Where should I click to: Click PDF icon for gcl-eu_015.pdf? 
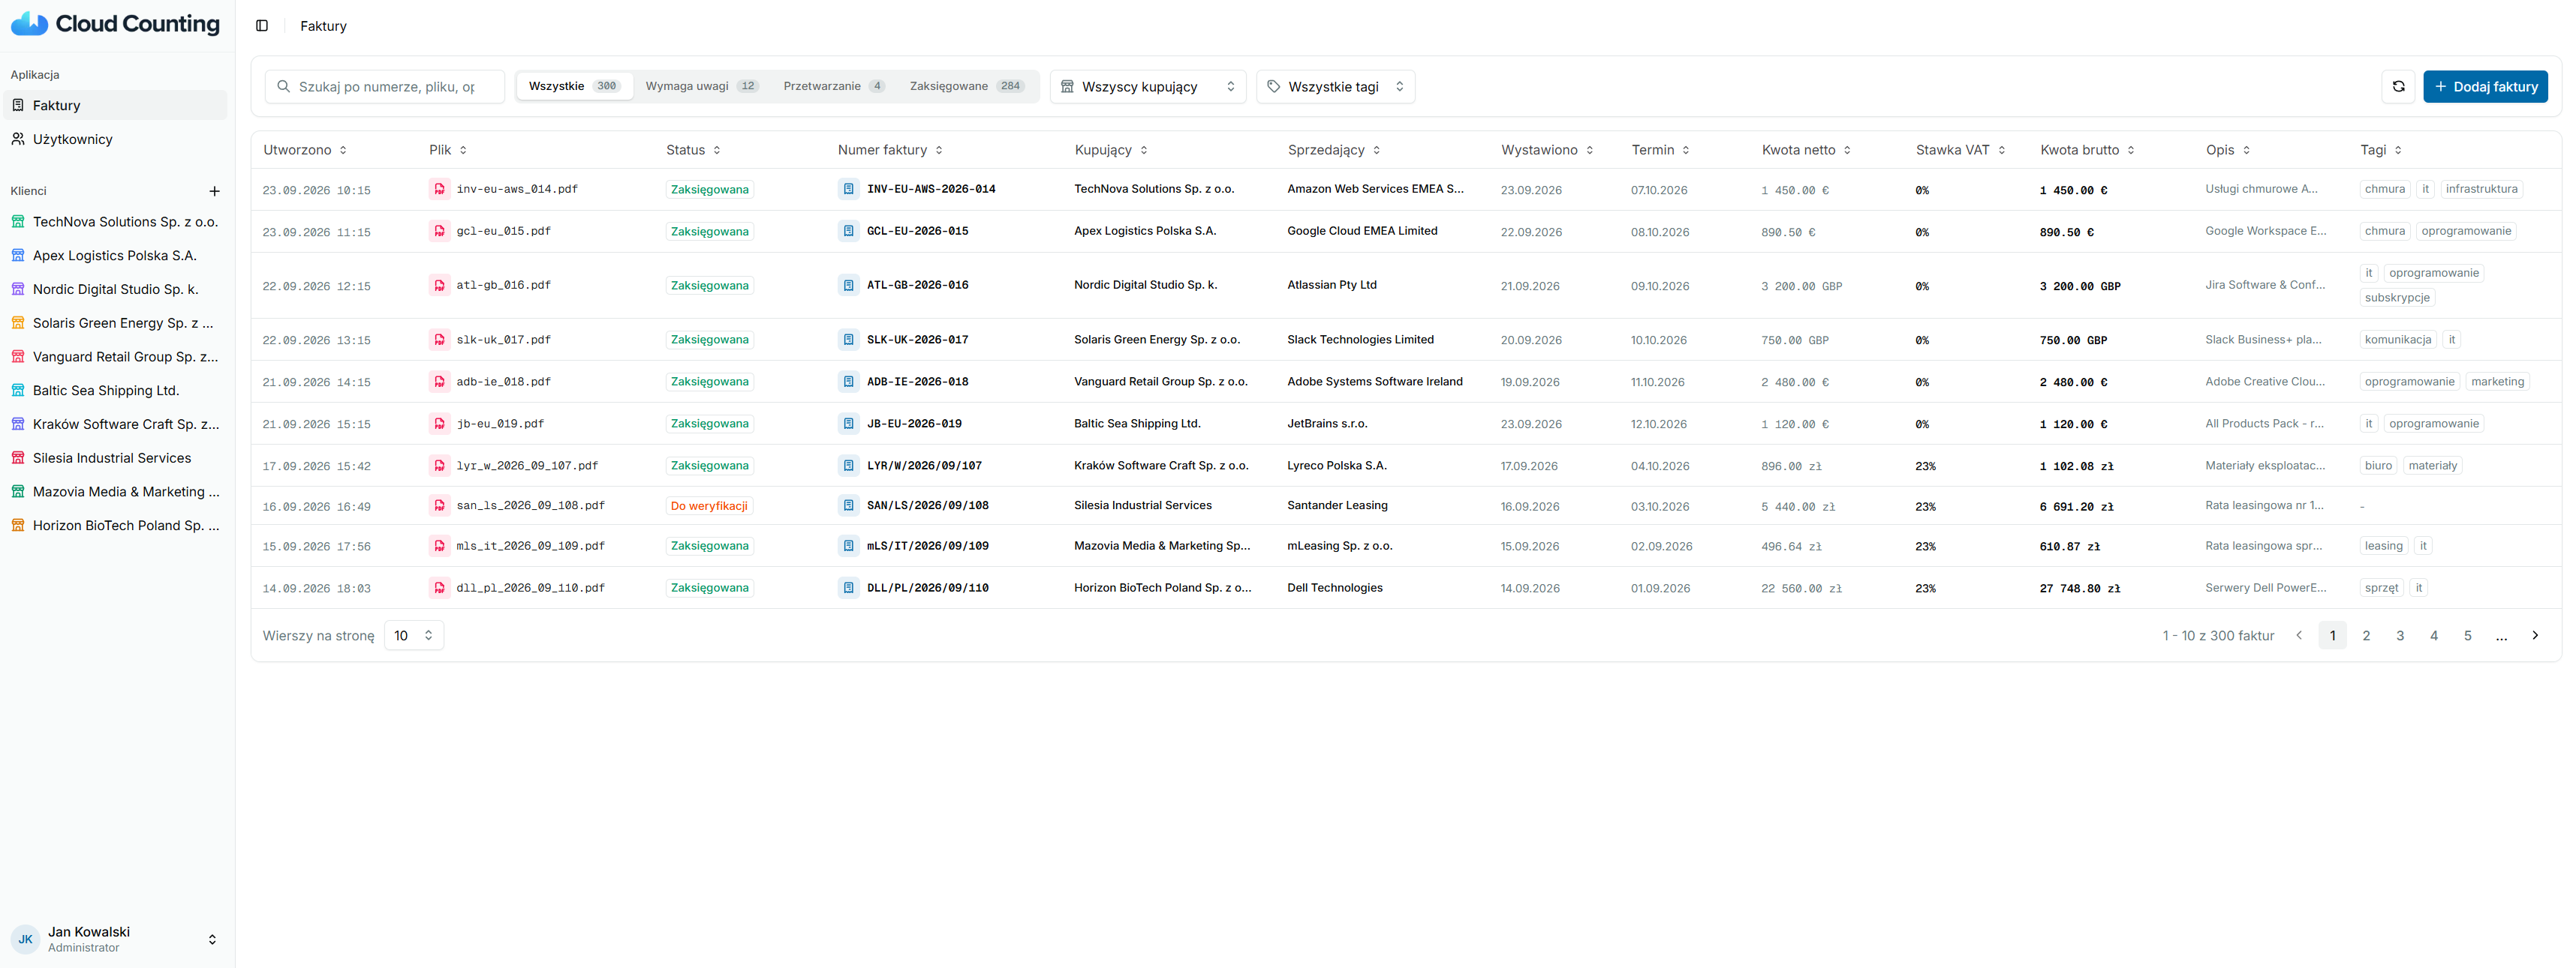point(439,231)
